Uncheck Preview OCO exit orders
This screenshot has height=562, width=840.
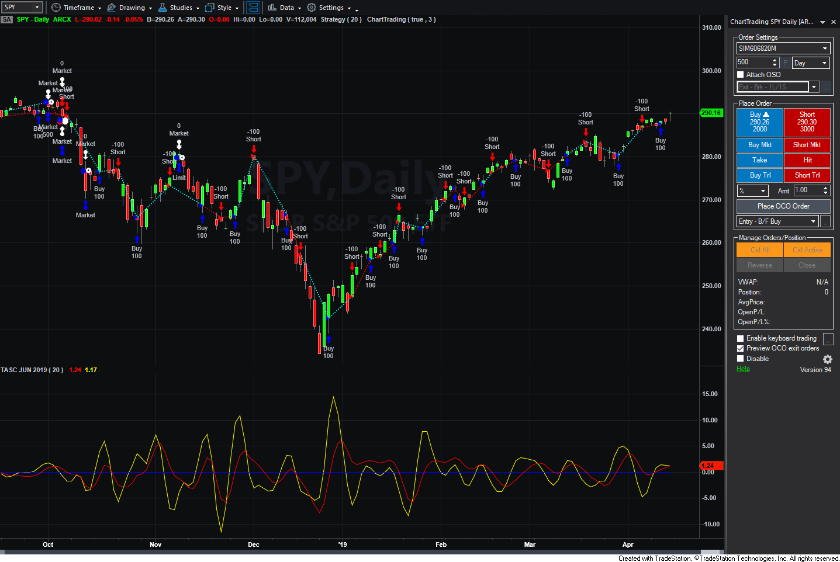coord(741,349)
